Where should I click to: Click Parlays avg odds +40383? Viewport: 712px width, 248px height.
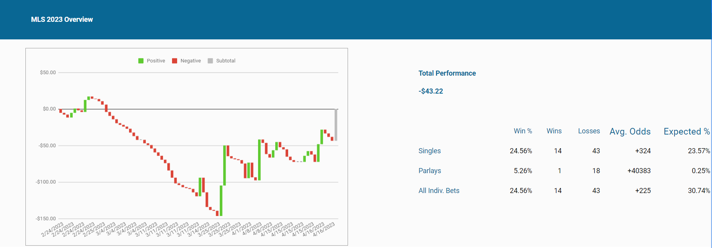(x=639, y=171)
